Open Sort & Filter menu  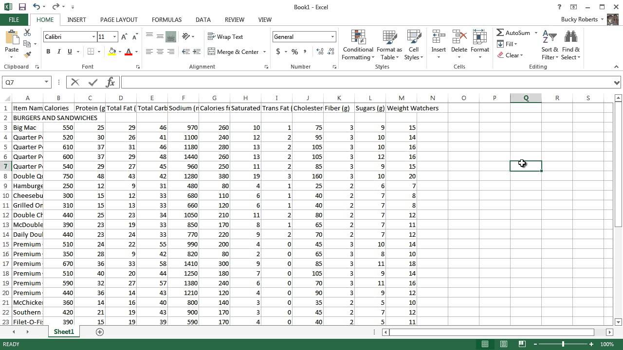coord(550,45)
